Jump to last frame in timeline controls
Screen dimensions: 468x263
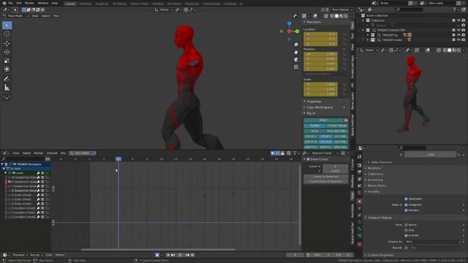pyautogui.click(x=192, y=255)
